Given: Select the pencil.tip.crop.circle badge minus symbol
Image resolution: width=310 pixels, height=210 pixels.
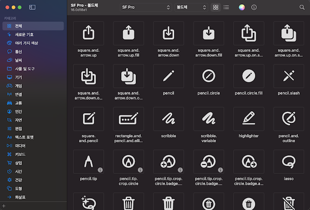Looking at the screenshot, I should point(209,162).
